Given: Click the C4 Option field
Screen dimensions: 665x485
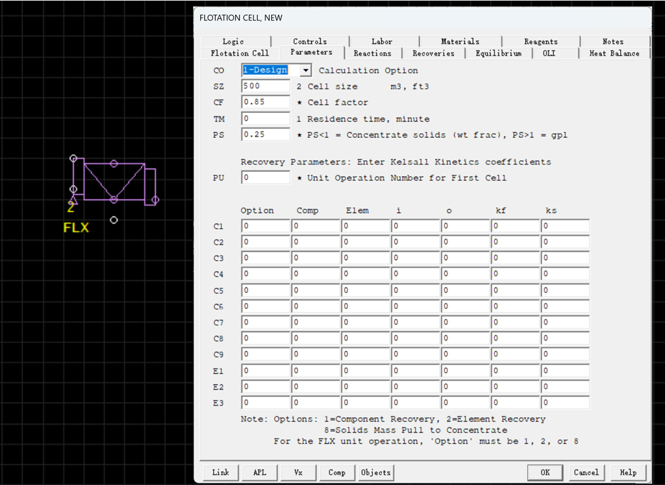Looking at the screenshot, I should pyautogui.click(x=266, y=274).
